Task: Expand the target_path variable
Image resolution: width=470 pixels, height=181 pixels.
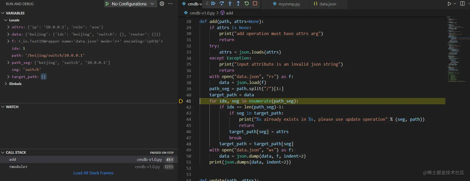Action: tap(8, 77)
